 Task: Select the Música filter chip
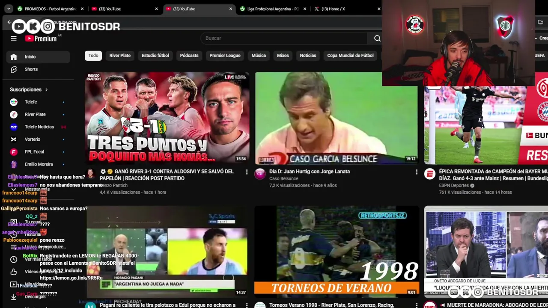coord(259,56)
